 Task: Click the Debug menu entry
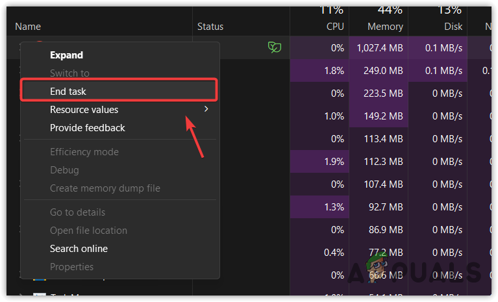tap(64, 170)
